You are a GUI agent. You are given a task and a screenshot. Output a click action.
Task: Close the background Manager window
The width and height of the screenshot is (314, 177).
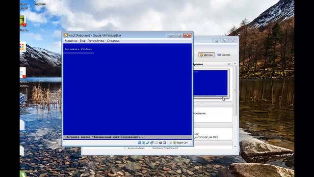point(233,40)
